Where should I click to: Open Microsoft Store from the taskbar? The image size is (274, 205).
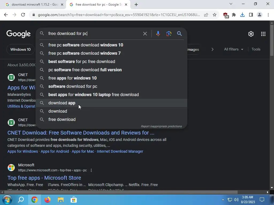[74, 200]
